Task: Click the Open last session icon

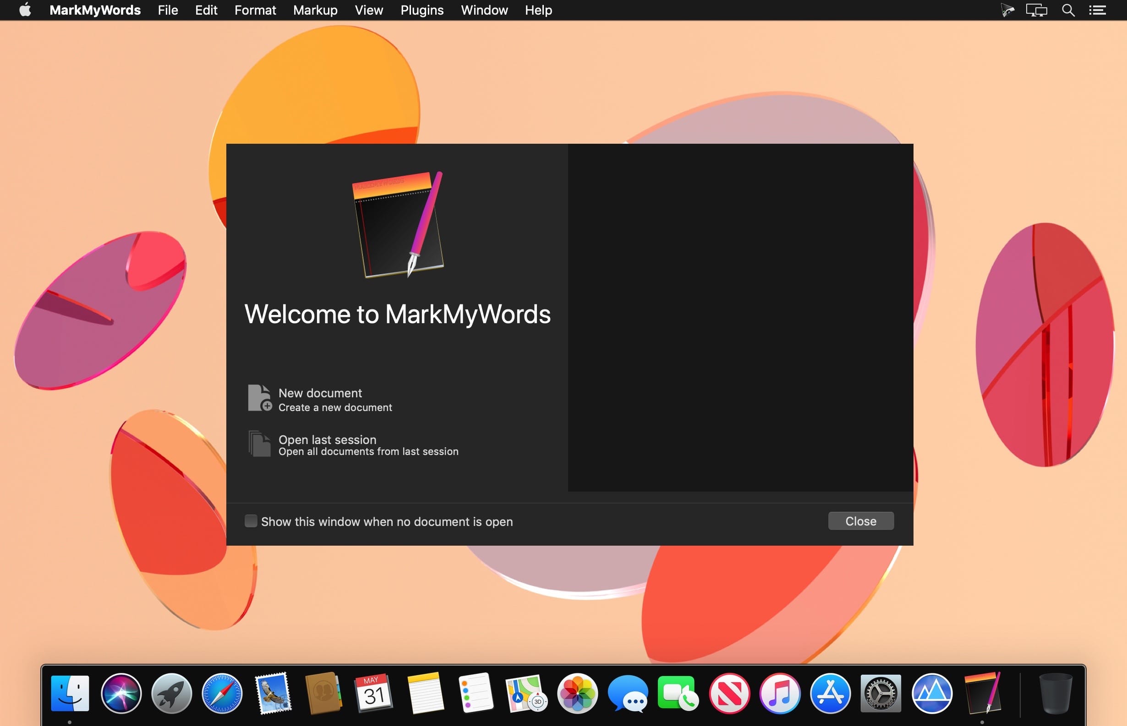Action: [259, 444]
